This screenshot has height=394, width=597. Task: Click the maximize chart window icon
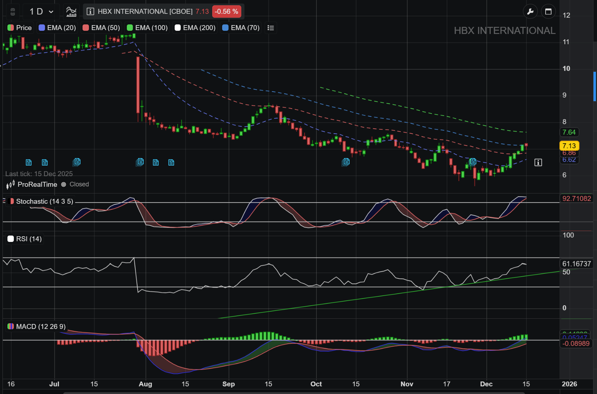(548, 12)
